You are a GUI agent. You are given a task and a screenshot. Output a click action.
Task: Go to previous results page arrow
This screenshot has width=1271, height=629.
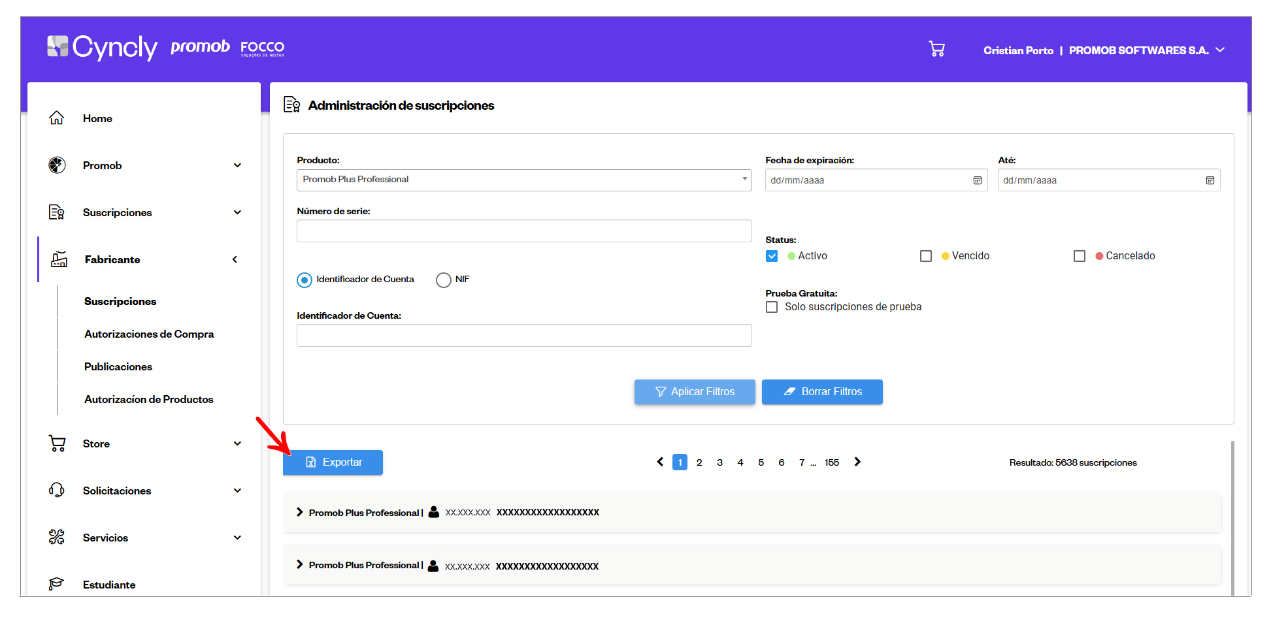point(660,462)
